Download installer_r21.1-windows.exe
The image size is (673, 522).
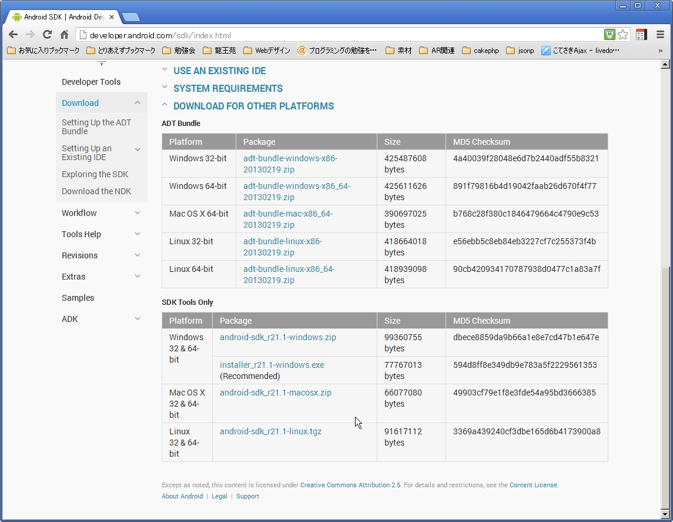[x=272, y=365]
